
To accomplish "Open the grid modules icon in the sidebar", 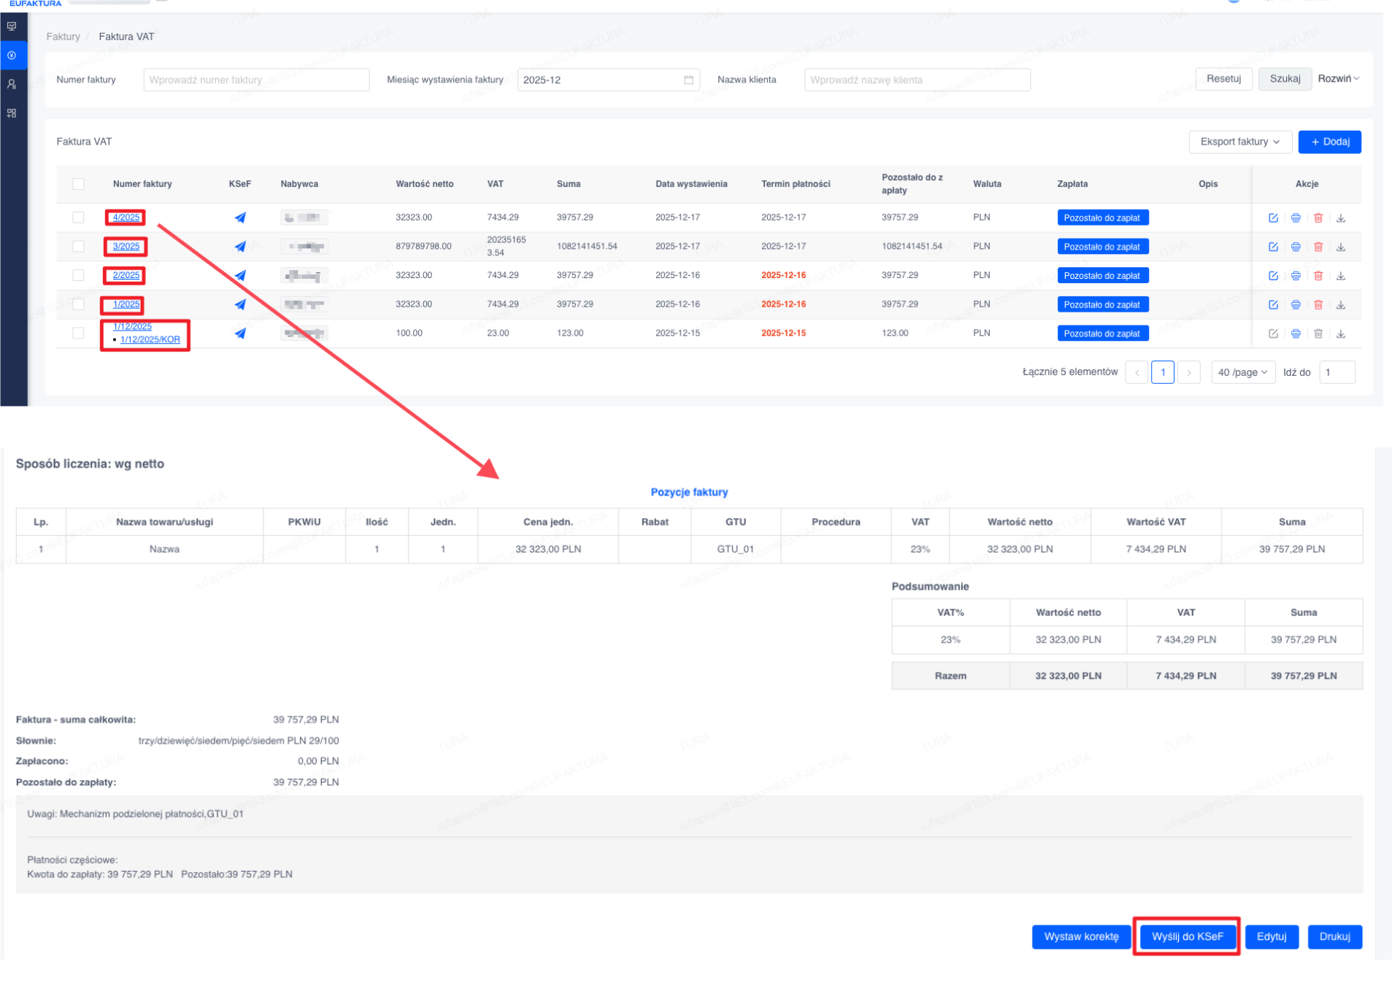I will 12,113.
